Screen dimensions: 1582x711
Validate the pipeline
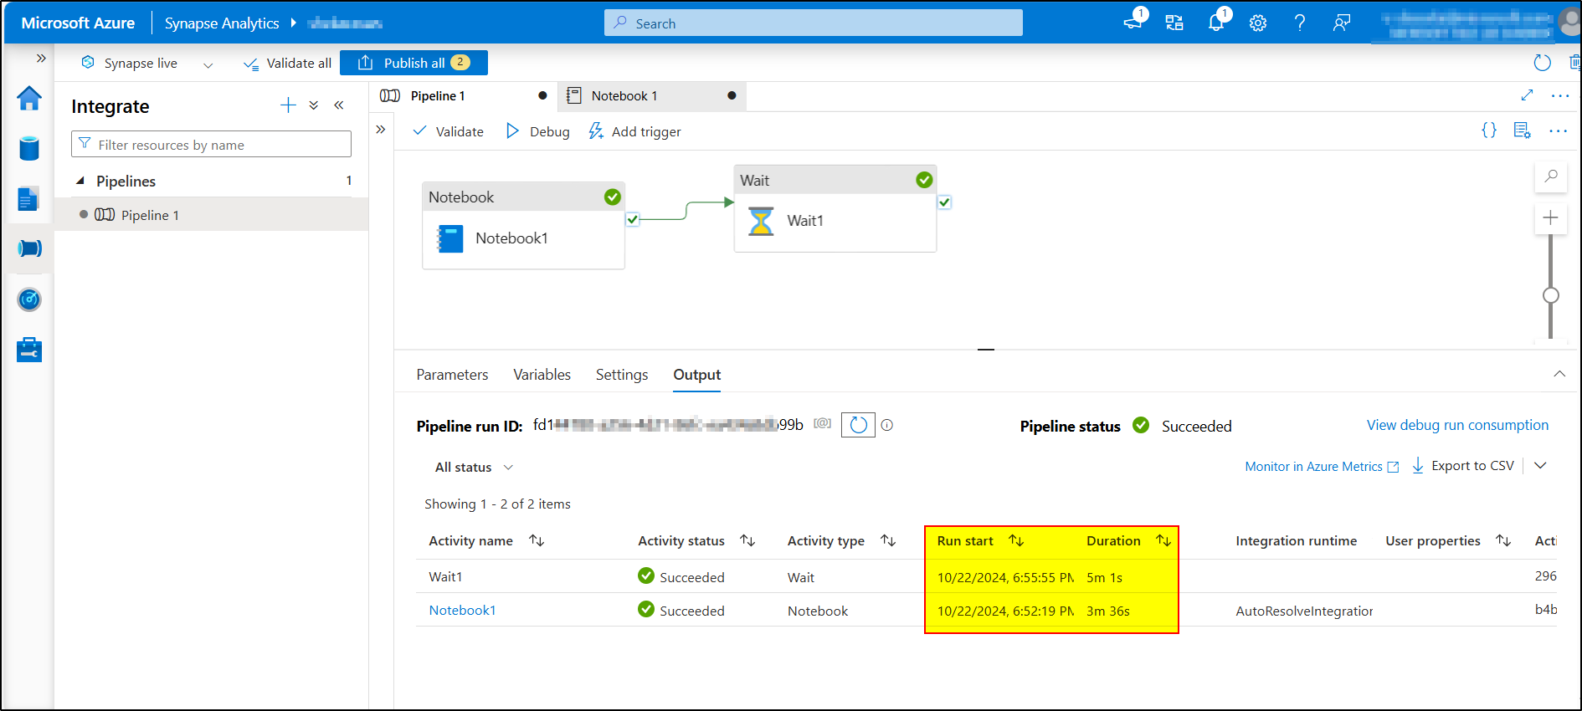(449, 131)
